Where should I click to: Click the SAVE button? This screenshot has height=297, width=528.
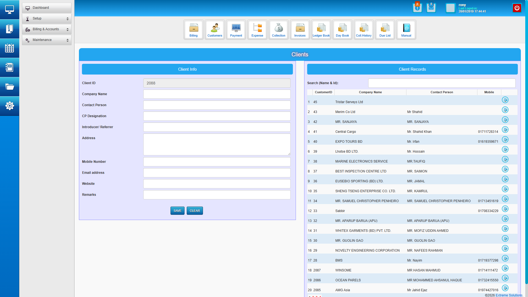[177, 211]
